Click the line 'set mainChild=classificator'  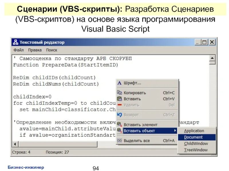click(68, 109)
